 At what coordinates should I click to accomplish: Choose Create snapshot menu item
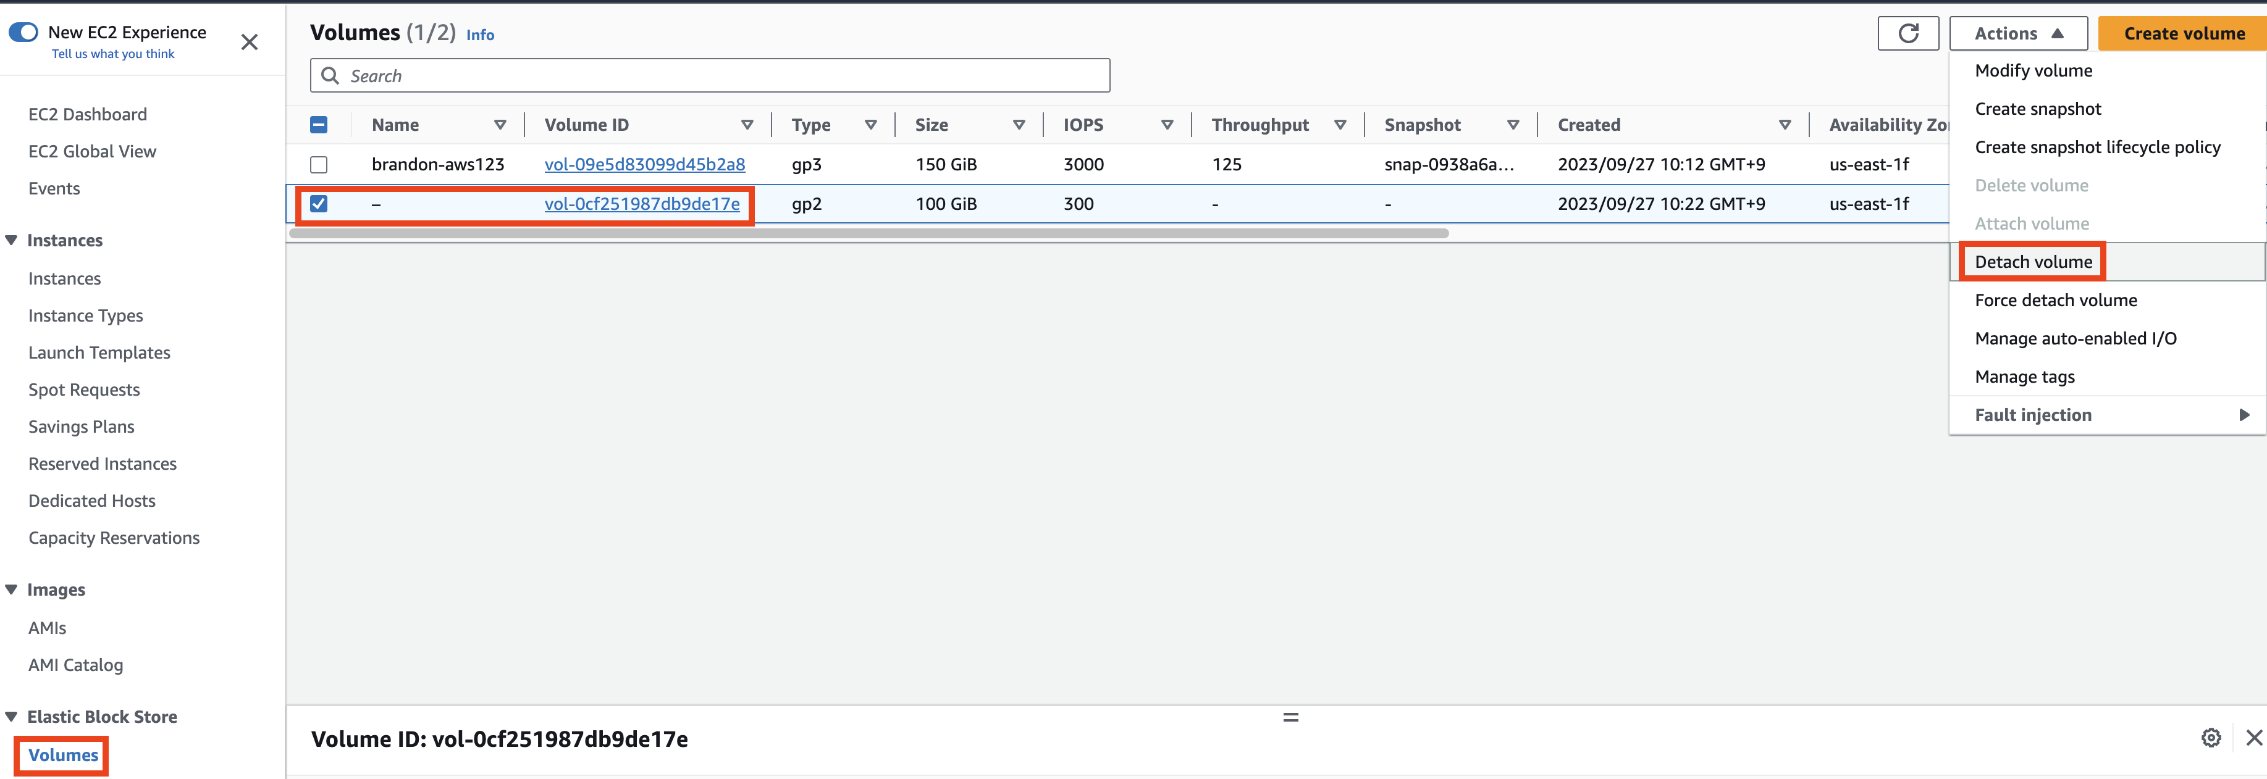coord(2037,109)
